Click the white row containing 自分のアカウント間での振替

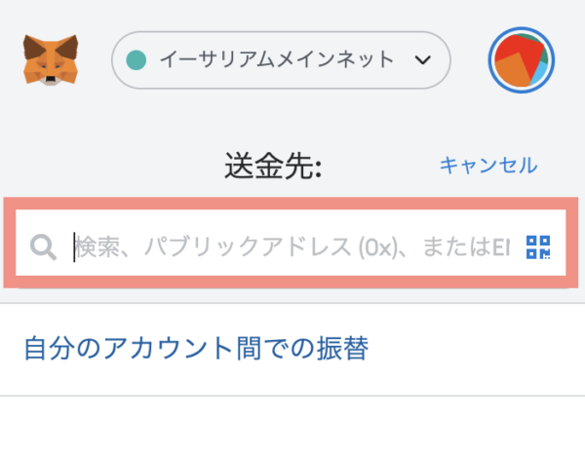(292, 350)
